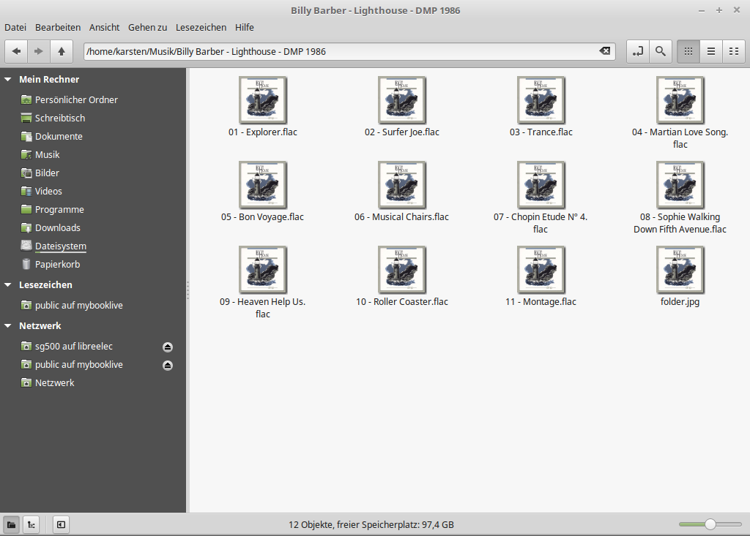Collapse the Mein Rechner section
This screenshot has width=750, height=536.
(x=8, y=80)
